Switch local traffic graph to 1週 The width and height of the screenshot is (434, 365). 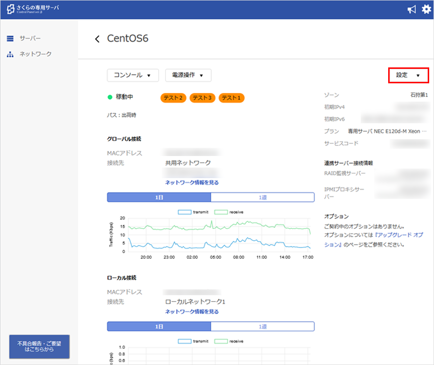click(x=262, y=326)
